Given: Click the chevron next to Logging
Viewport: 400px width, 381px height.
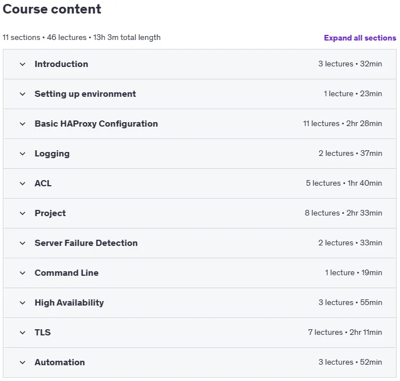Looking at the screenshot, I should (x=23, y=154).
